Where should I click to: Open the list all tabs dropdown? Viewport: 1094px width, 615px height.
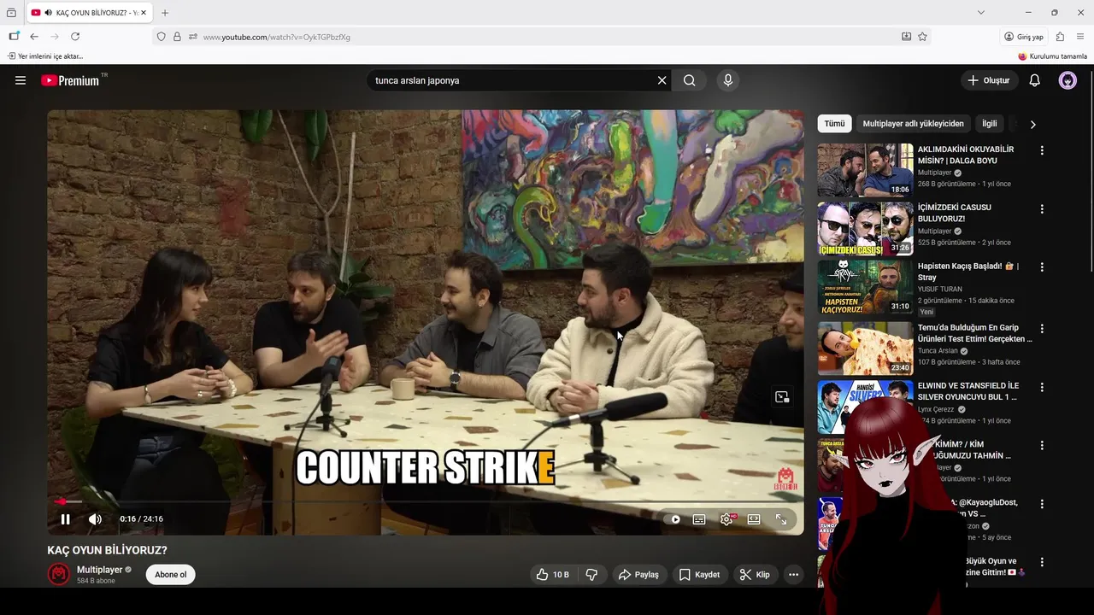(981, 13)
